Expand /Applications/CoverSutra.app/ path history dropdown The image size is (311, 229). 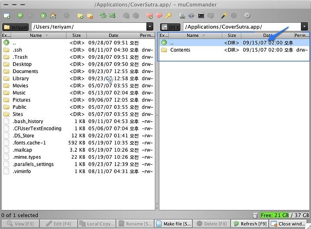pos(304,27)
